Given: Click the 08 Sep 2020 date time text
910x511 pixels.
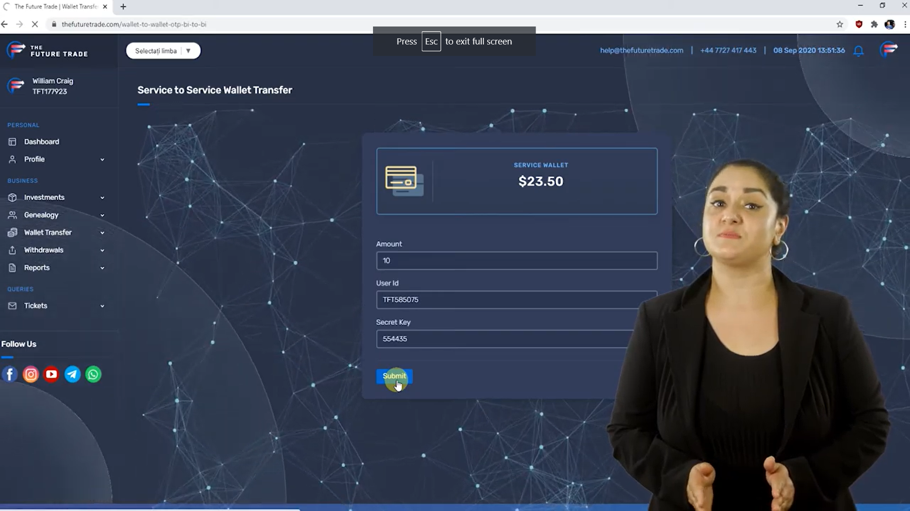Looking at the screenshot, I should 809,50.
